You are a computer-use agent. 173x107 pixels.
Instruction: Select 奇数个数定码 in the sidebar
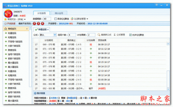pos(14,58)
